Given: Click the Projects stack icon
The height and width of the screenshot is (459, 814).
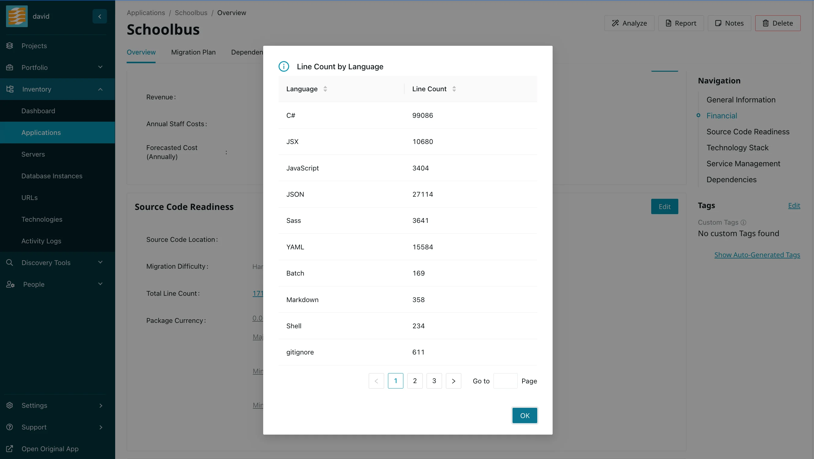Looking at the screenshot, I should tap(9, 46).
